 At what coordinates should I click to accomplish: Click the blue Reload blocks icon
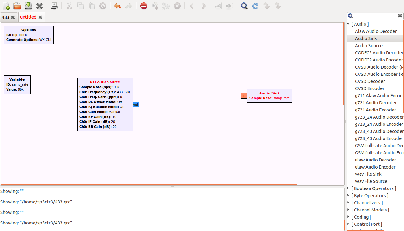255,6
